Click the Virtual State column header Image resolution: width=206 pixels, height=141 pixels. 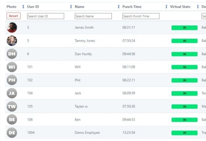click(x=180, y=7)
